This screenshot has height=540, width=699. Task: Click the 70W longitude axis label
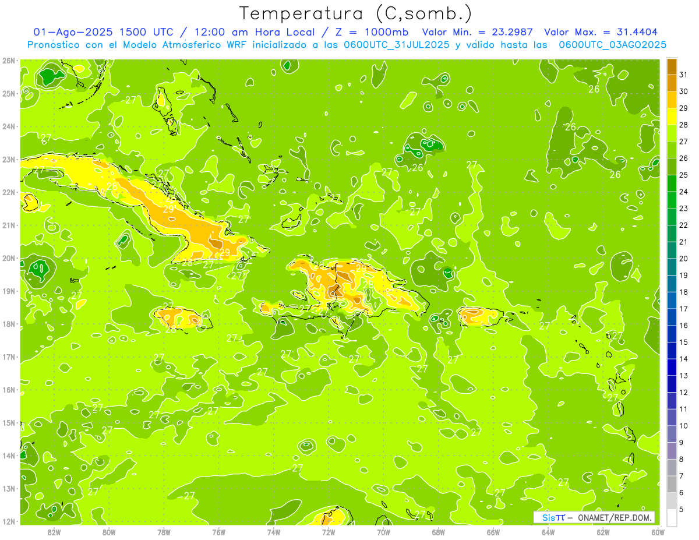click(x=383, y=532)
